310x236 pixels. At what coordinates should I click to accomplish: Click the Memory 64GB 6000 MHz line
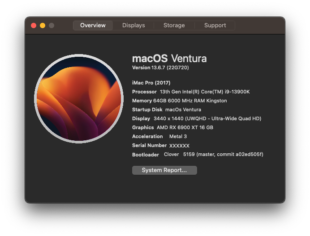[180, 101]
